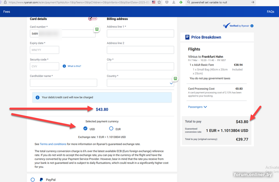Click info icon beside Verified by Ryanair
279x182 pixels.
tap(252, 26)
